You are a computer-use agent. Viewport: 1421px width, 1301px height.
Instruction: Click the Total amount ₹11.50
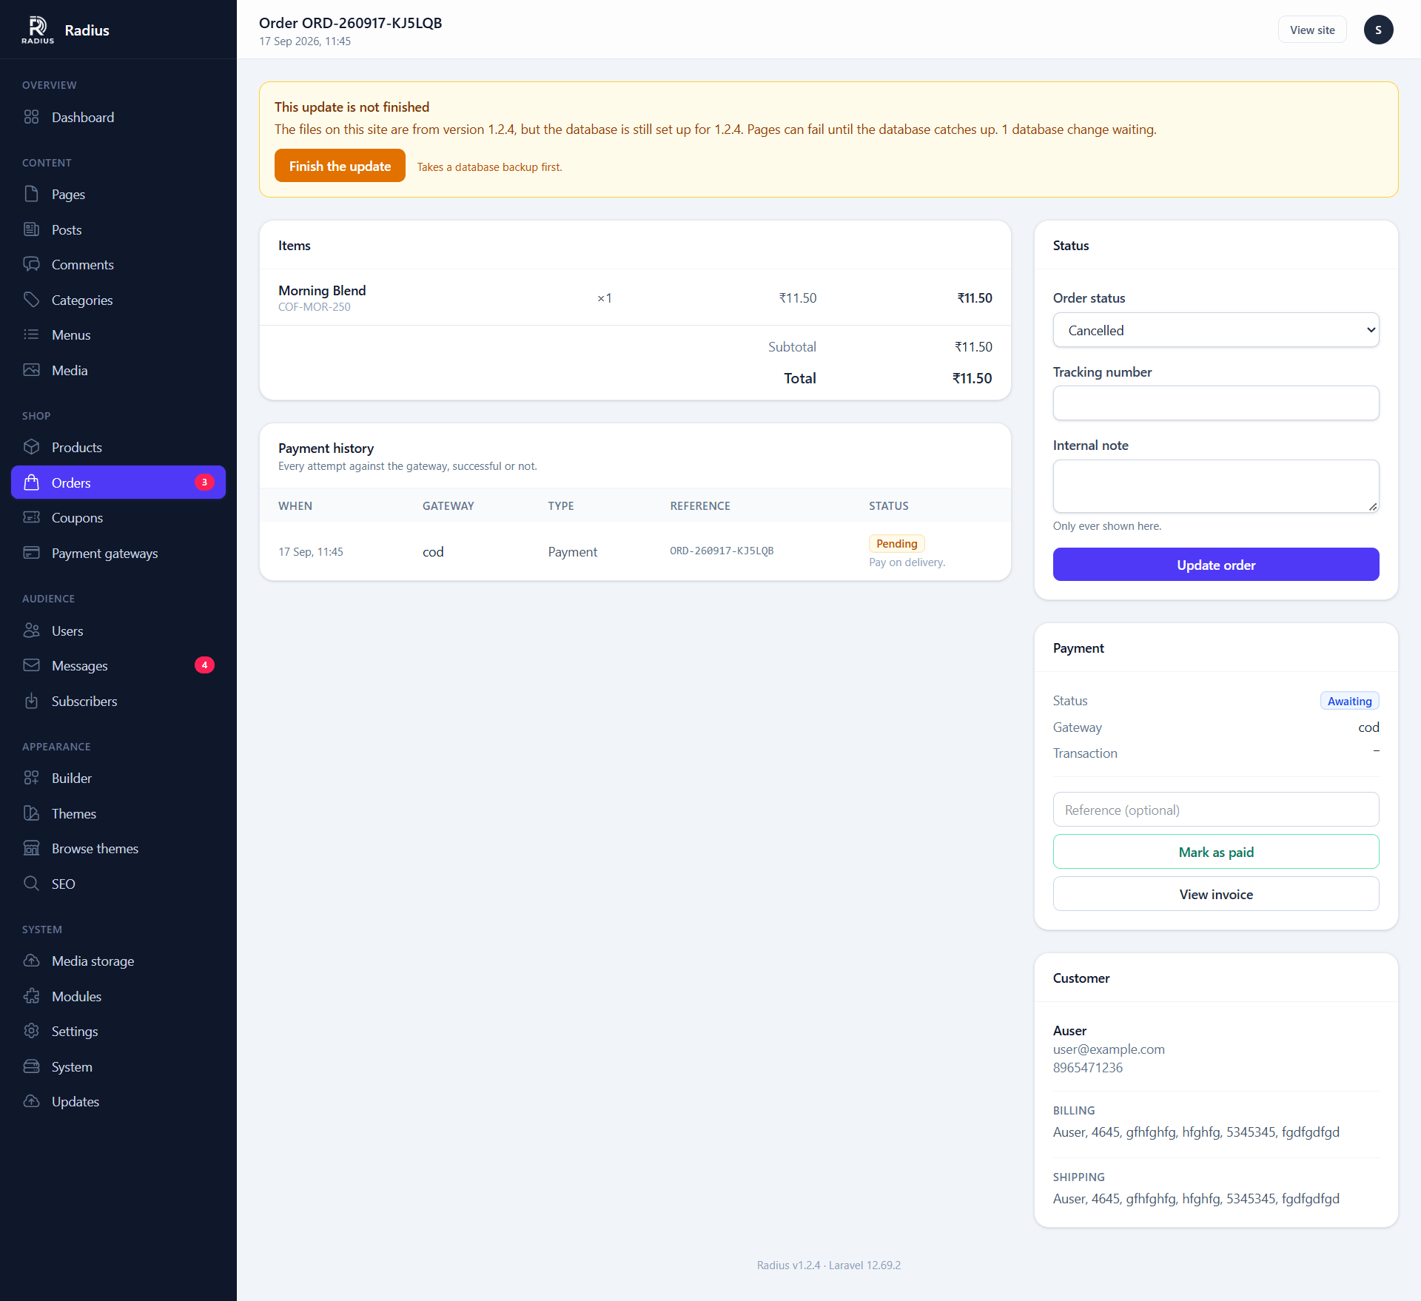click(x=972, y=378)
